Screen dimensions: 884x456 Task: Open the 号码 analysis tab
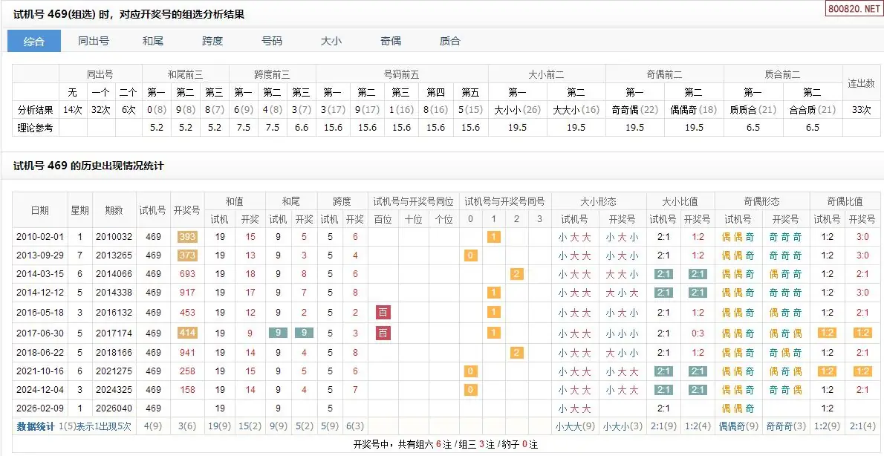272,41
